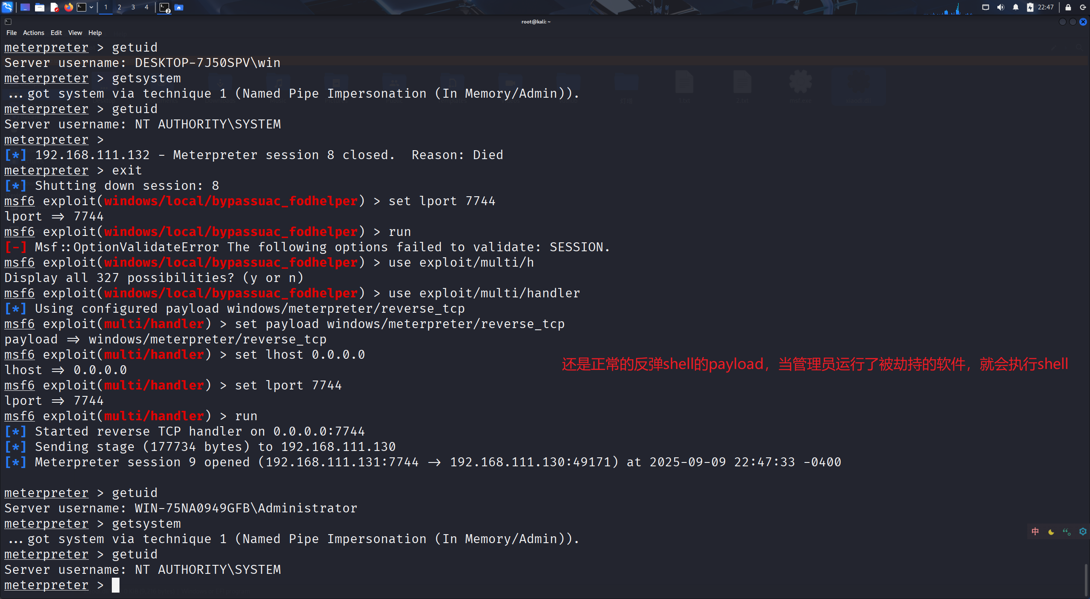Viewport: 1090px width, 599px height.
Task: Switch to workspace 3
Action: 133,7
